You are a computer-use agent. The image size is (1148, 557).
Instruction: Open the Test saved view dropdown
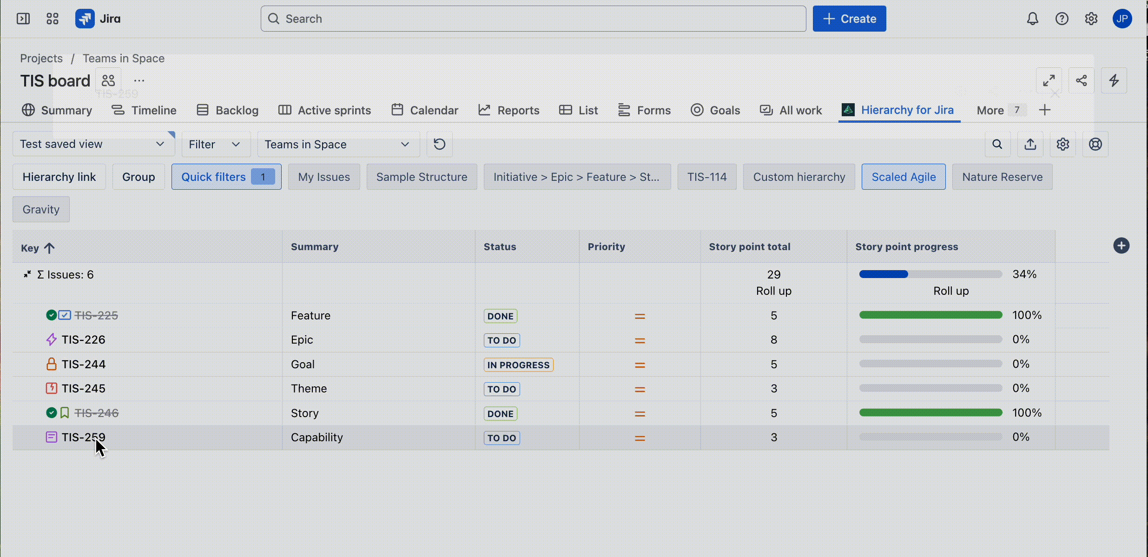pos(93,144)
